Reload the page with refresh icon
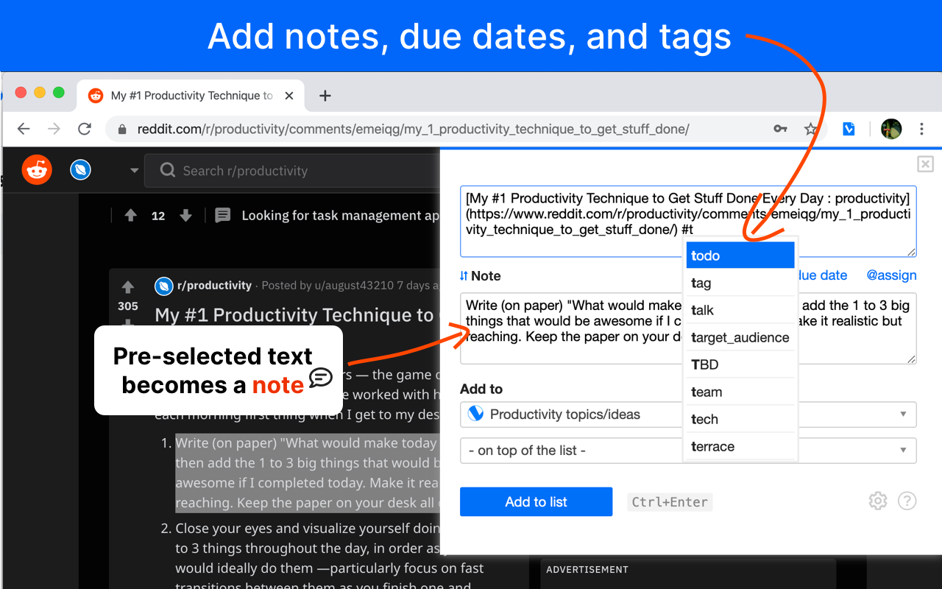Image resolution: width=942 pixels, height=589 pixels. pyautogui.click(x=85, y=129)
